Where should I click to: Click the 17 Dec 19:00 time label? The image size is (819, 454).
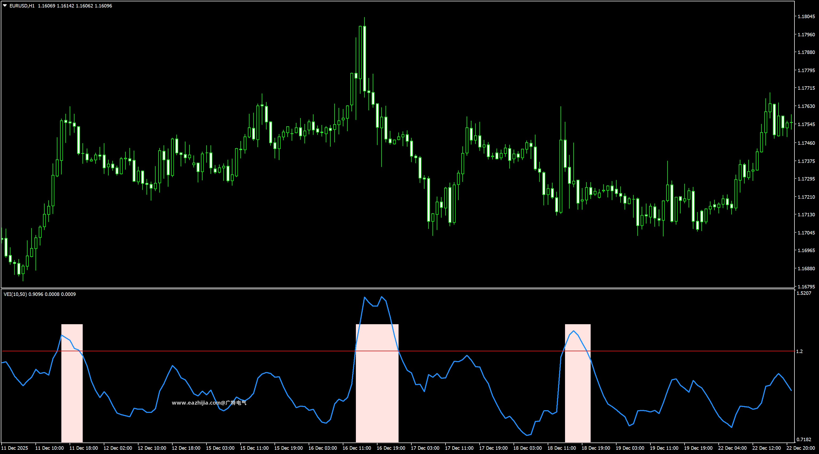(x=494, y=448)
